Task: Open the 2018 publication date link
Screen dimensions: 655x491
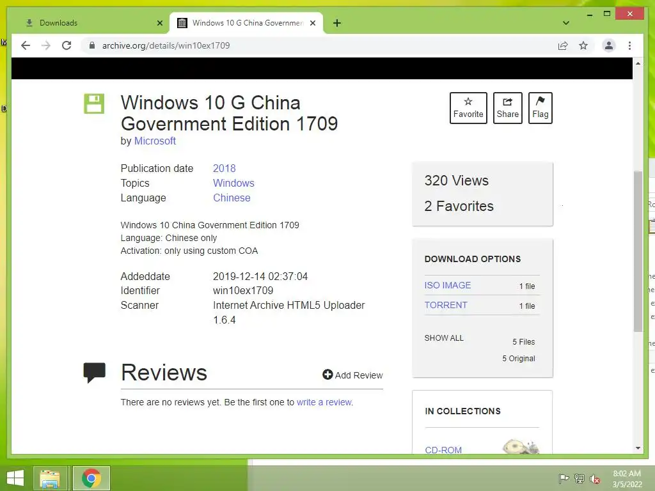Action: (225, 168)
